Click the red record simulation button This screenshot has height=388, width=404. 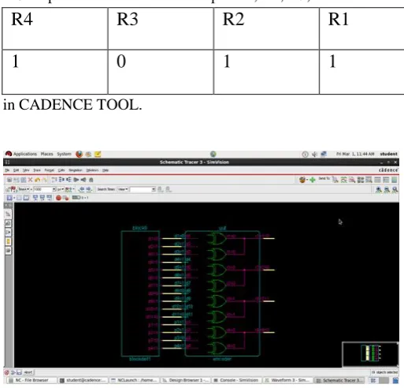(58, 198)
